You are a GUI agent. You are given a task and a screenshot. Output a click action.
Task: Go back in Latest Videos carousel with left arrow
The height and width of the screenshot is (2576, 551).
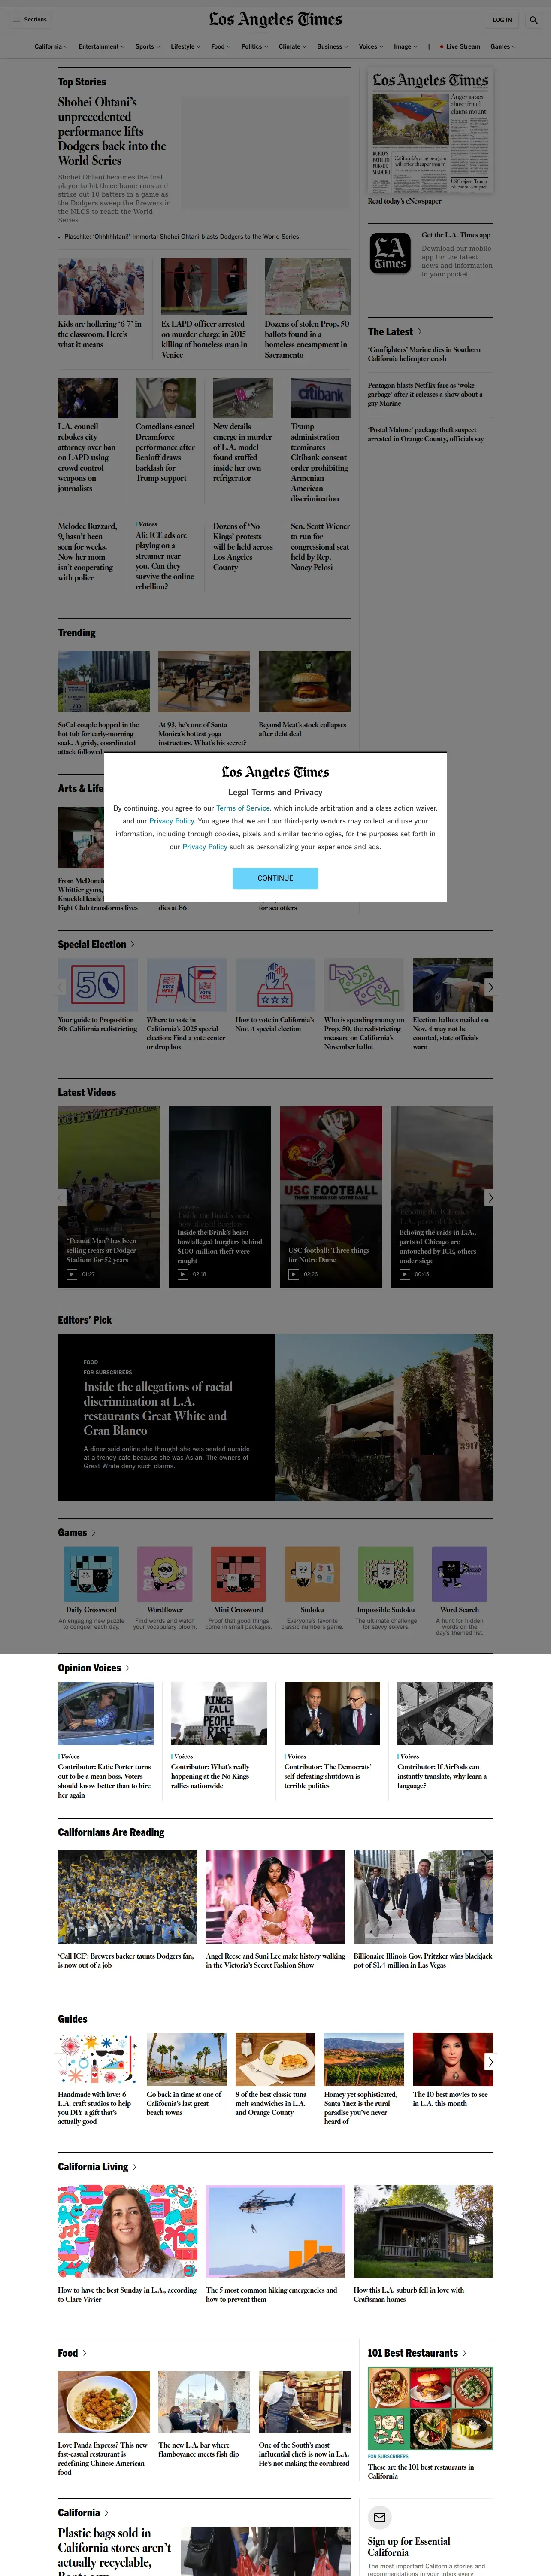point(61,1197)
